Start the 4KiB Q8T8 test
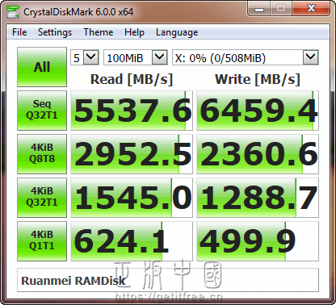 pos(42,154)
